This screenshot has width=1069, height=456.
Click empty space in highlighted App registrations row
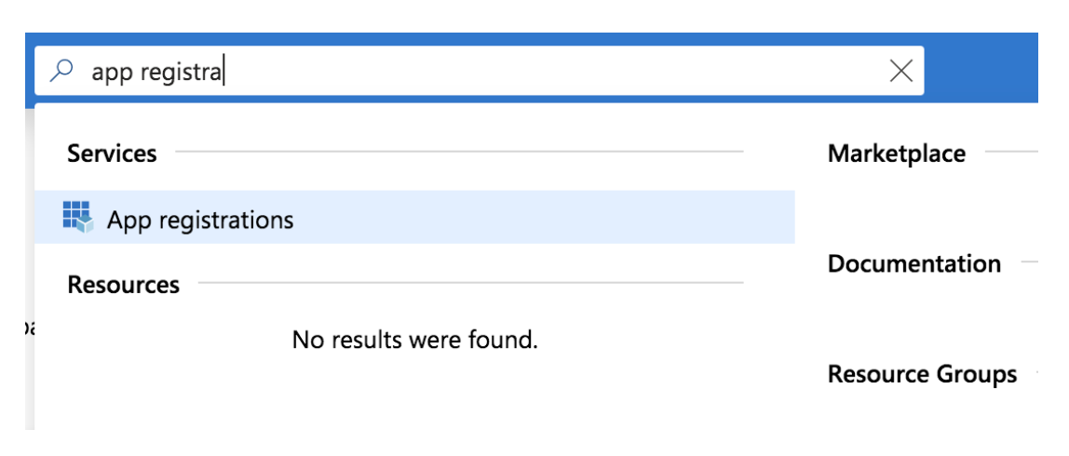click(x=559, y=218)
